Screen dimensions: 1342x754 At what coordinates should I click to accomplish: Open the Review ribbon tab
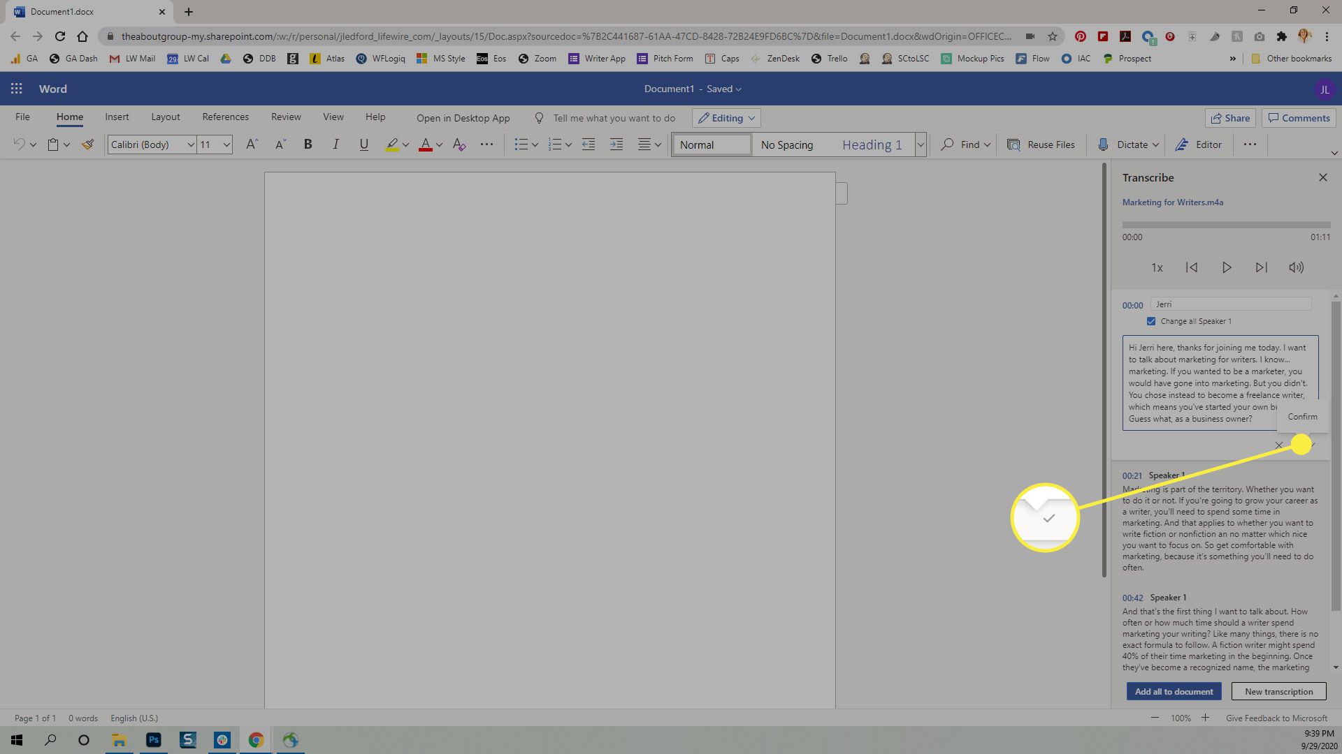[284, 116]
